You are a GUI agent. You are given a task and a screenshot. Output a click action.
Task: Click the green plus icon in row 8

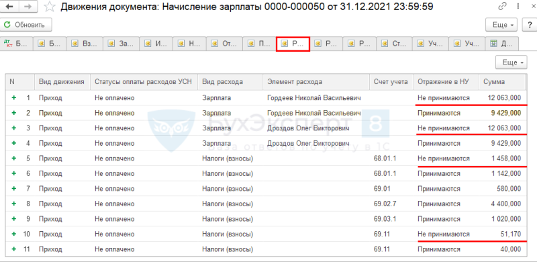[14, 204]
